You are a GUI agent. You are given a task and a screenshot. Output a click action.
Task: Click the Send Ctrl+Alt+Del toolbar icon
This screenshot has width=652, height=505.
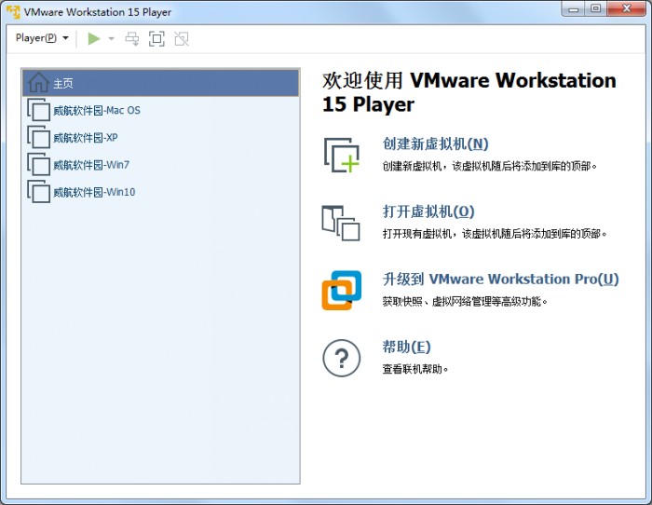132,39
